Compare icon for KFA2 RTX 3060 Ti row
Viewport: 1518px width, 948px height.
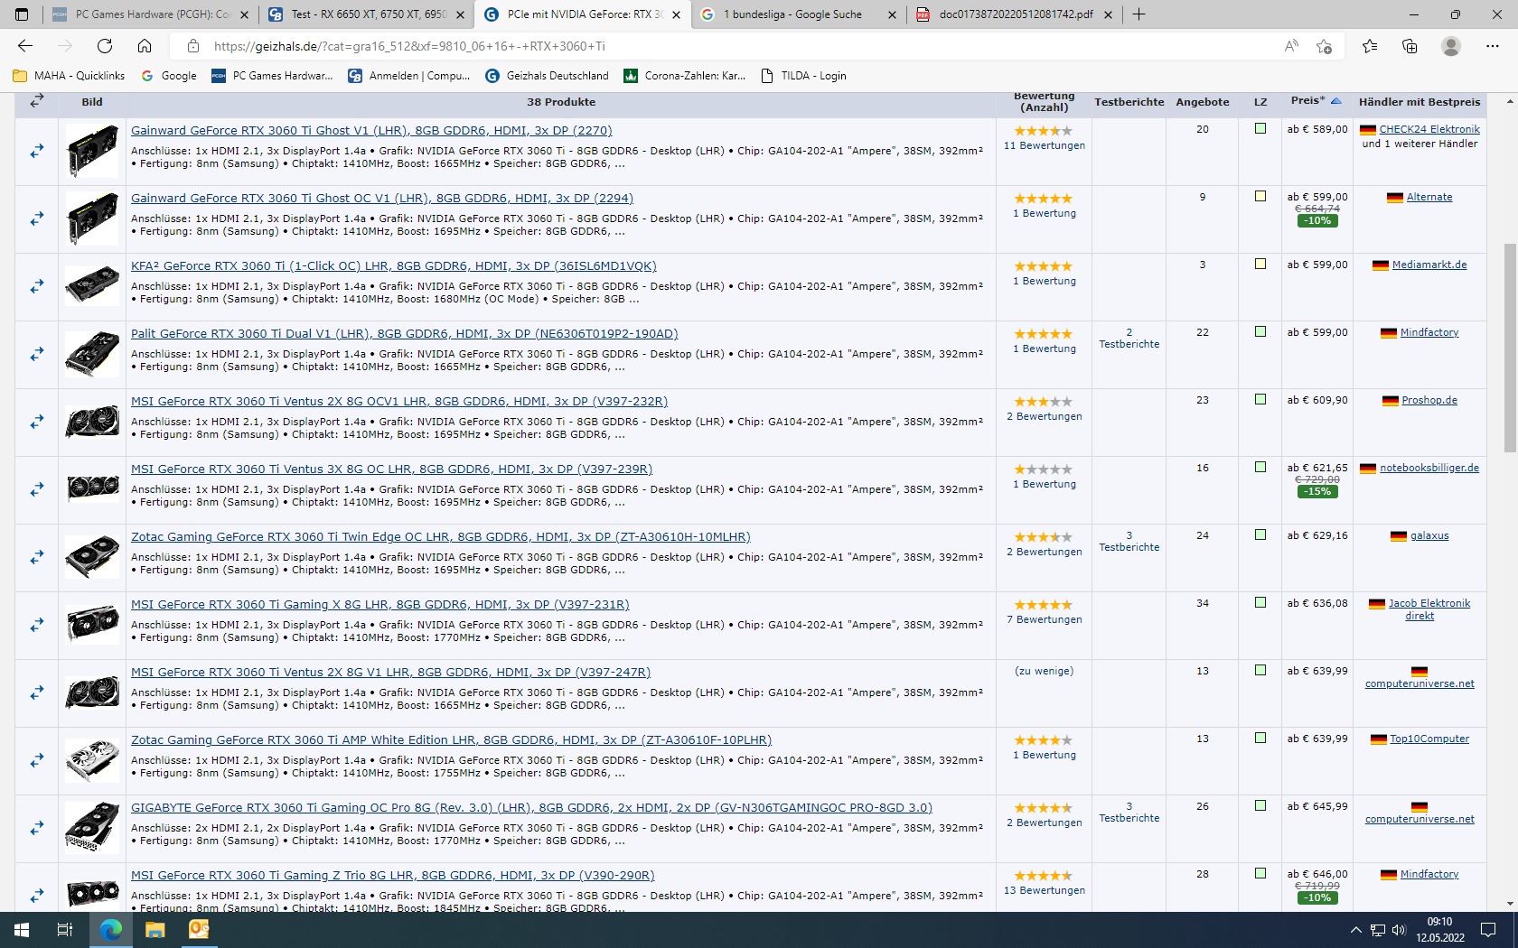(37, 286)
